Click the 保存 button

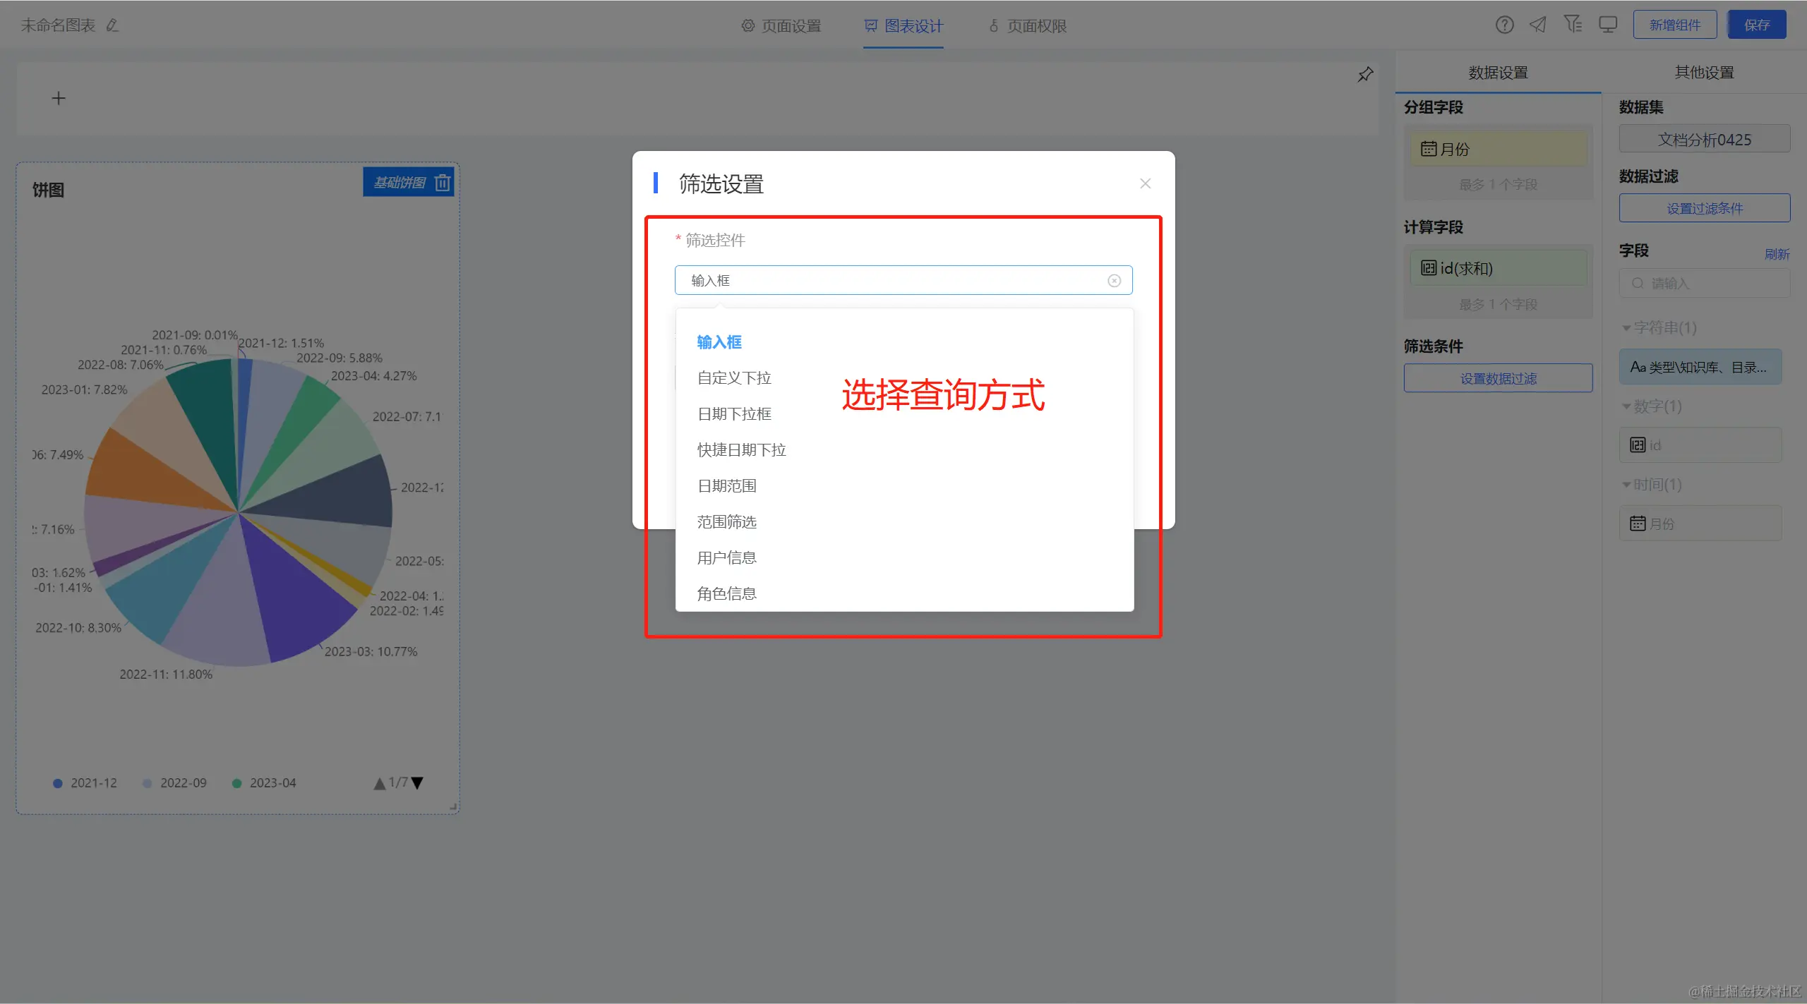click(x=1756, y=25)
